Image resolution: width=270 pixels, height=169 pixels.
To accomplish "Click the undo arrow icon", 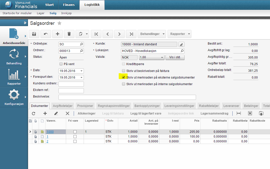I will point(46,34).
